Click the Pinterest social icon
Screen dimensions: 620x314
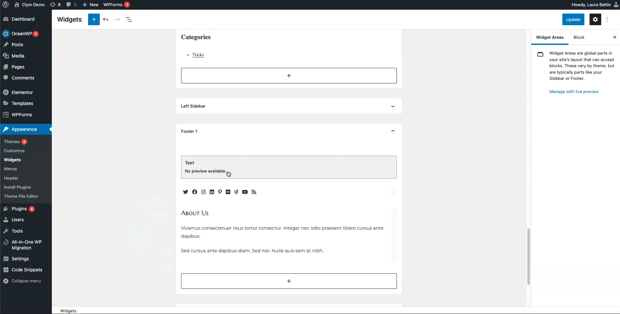[x=220, y=192]
